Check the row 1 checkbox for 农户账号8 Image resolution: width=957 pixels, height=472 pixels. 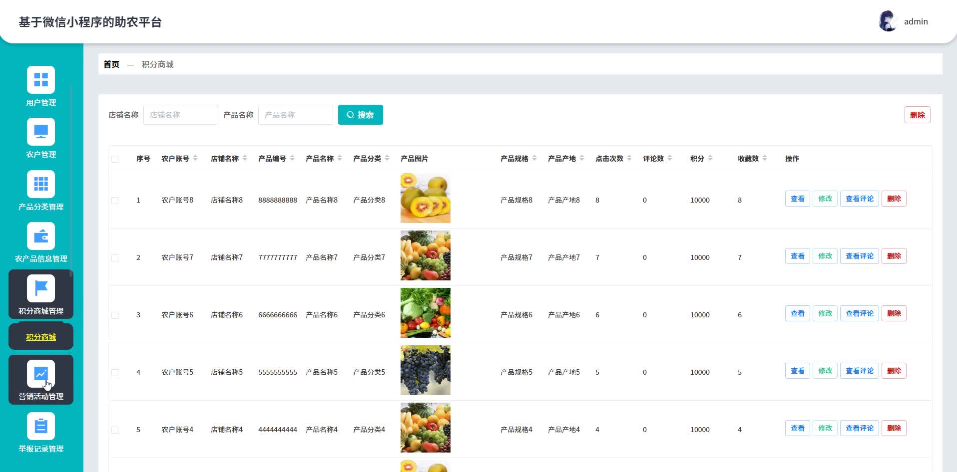tap(115, 201)
